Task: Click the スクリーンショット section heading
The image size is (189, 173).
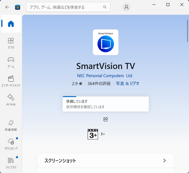Action: pyautogui.click(x=60, y=160)
